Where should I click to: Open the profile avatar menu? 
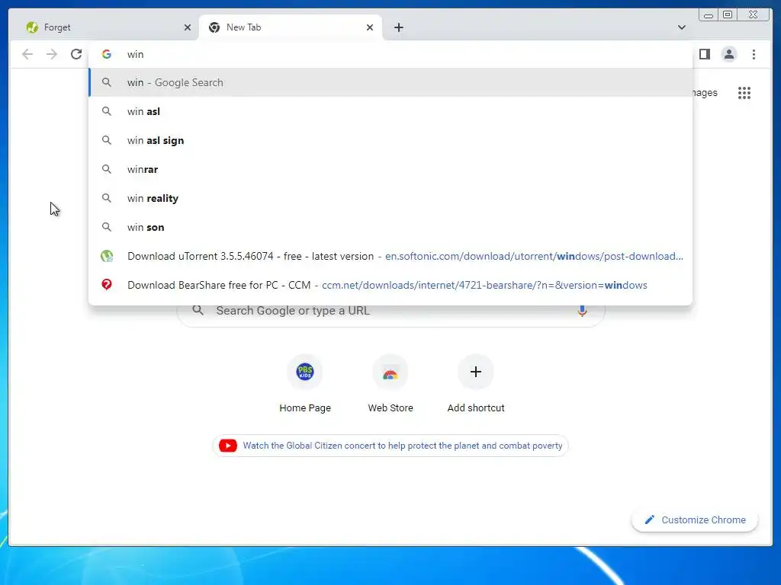728,54
